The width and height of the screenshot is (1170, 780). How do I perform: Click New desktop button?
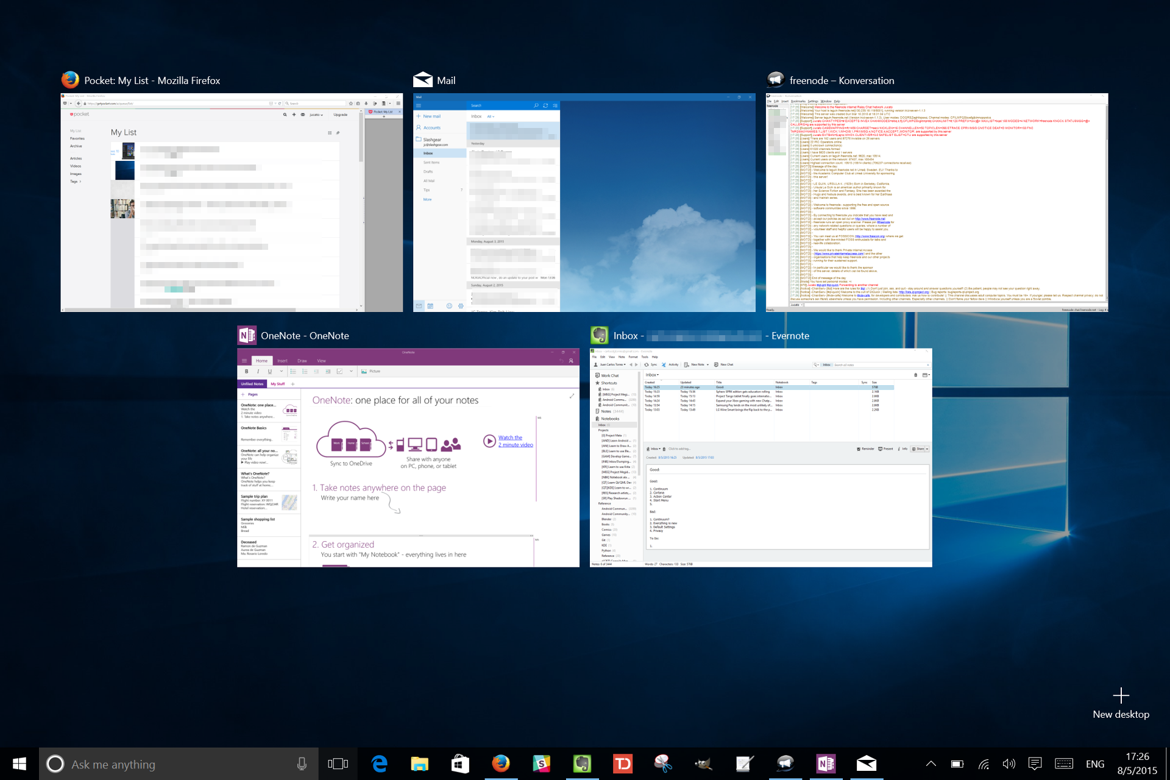pyautogui.click(x=1120, y=703)
